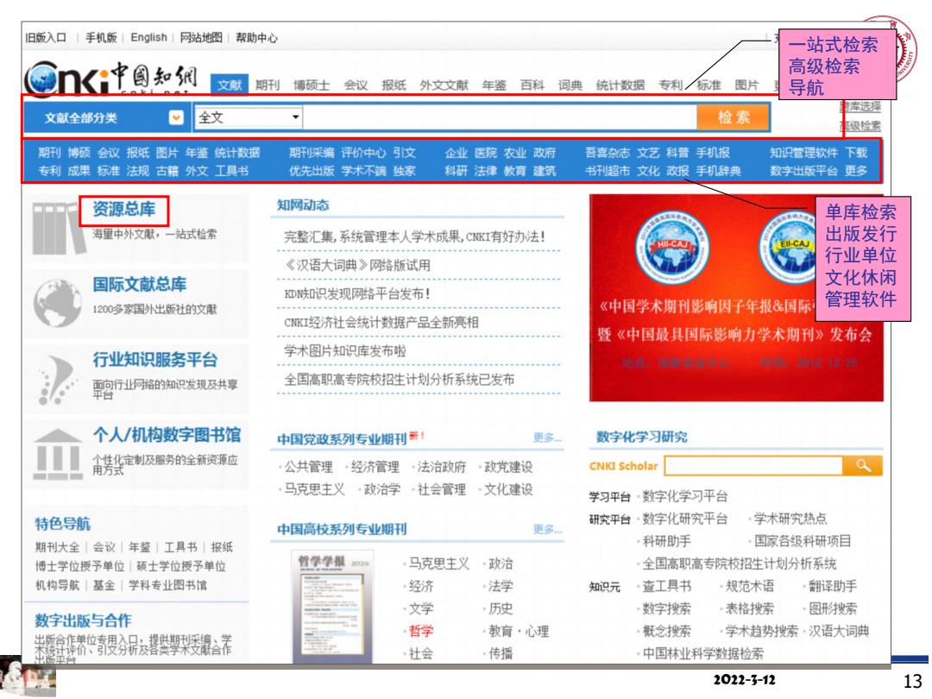Viewport: 932px width, 699px height.
Task: Select the red 哲学 subject link
Action: 421,631
